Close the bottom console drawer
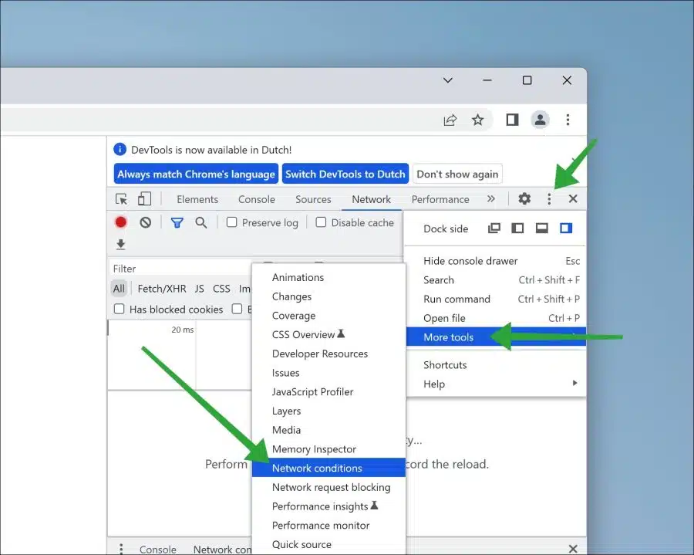This screenshot has height=555, width=694. [x=573, y=548]
